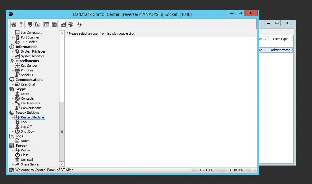This screenshot has height=184, width=312.
Task: Close the Darktrack Control Center window
Action: pos(251,13)
